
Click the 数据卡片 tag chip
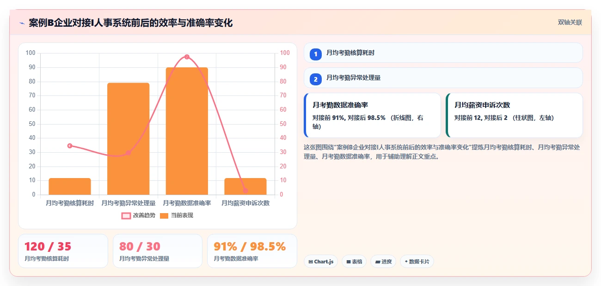point(417,262)
